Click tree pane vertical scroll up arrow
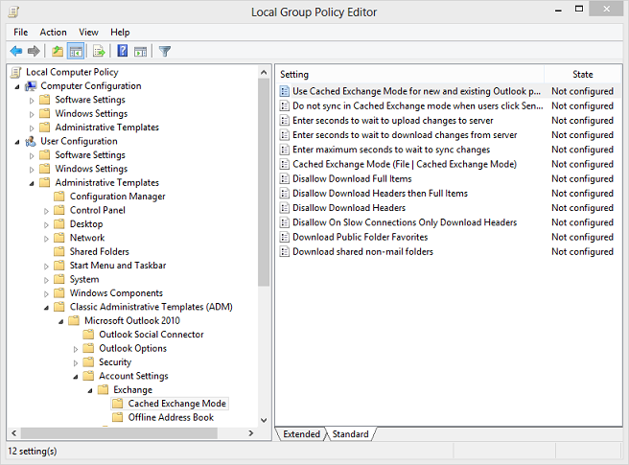629x465 pixels. [264, 73]
